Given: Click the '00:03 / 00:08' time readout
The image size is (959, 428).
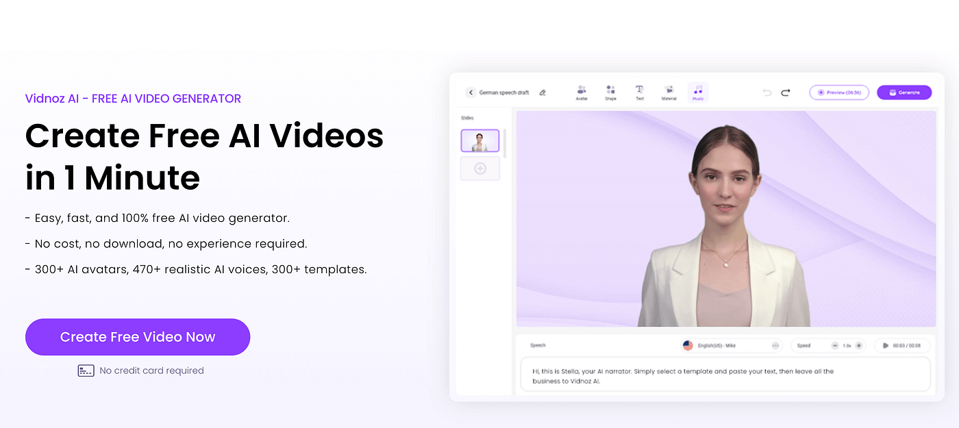Looking at the screenshot, I should (907, 346).
